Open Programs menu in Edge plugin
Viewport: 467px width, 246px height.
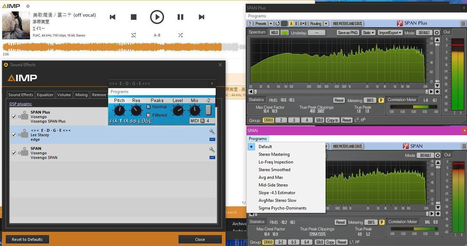119,91
